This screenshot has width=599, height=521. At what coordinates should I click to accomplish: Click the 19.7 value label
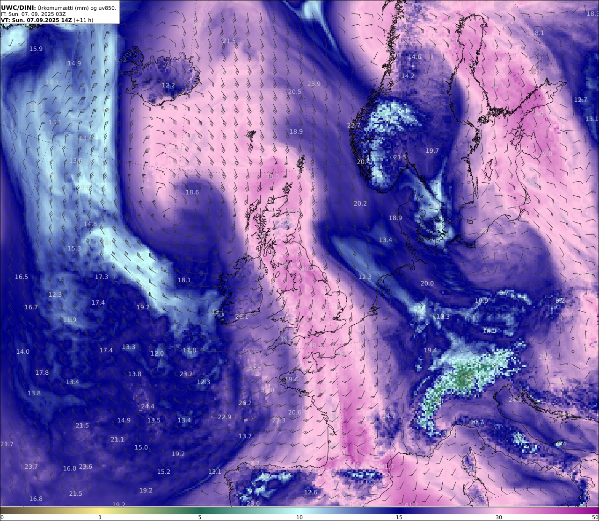click(432, 150)
